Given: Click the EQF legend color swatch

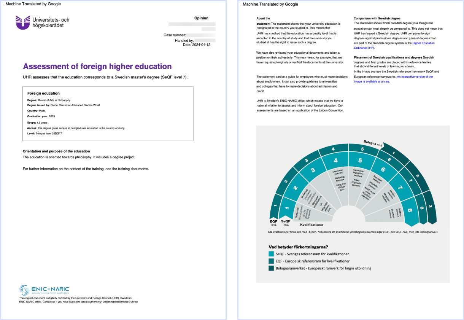Looking at the screenshot, I should pos(271,261).
